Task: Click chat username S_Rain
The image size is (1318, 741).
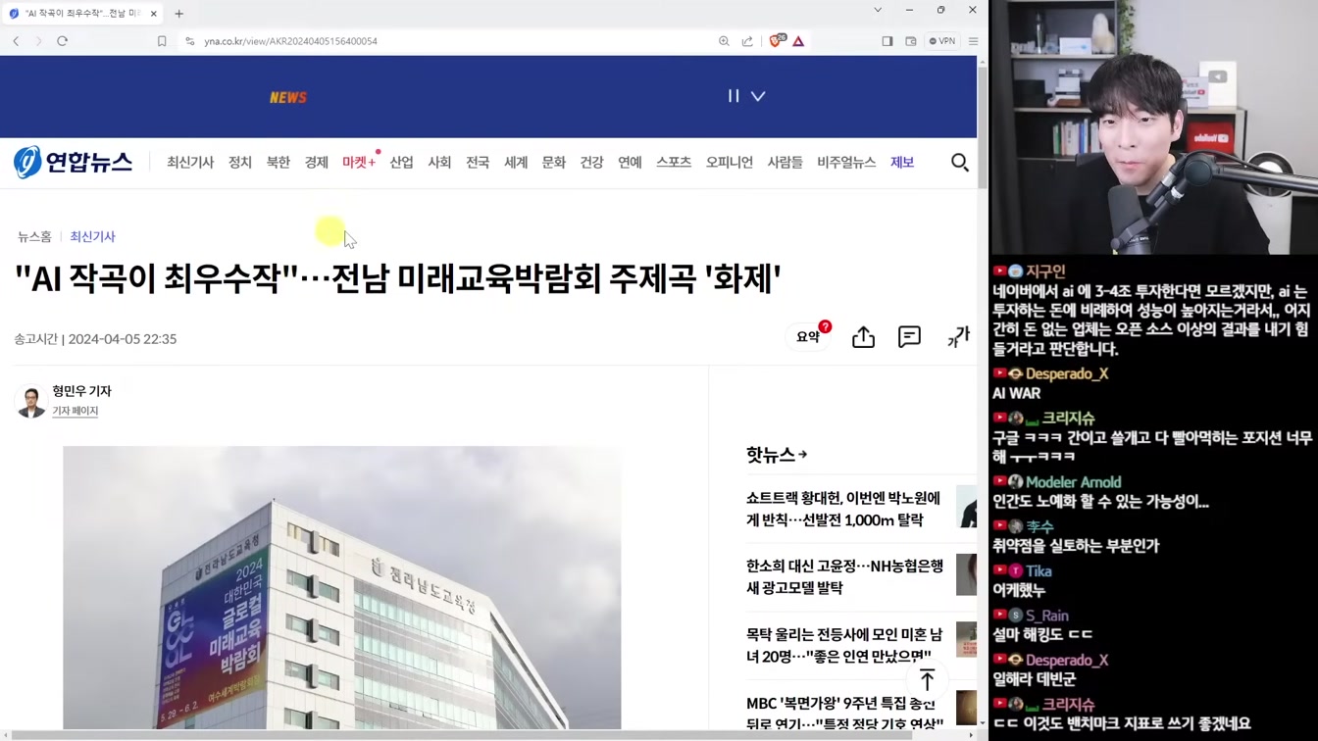Action: (1047, 616)
